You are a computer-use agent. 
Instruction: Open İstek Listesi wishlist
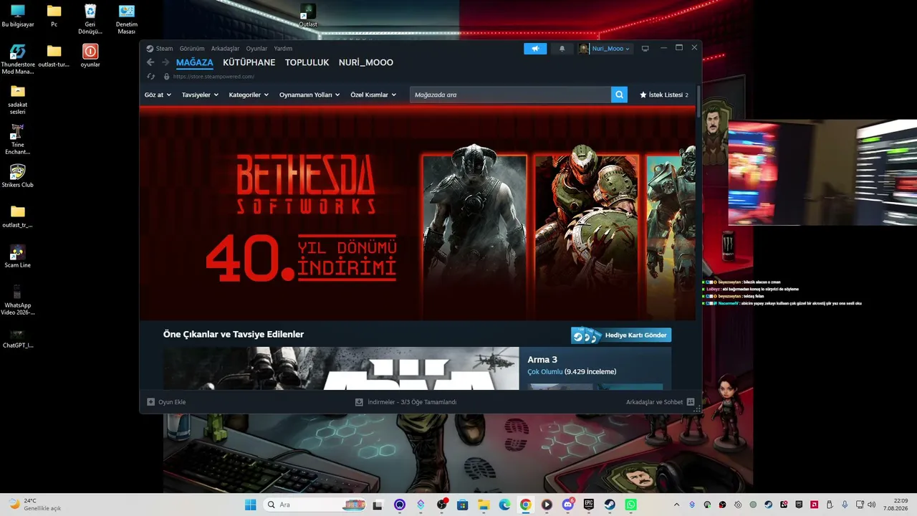[664, 95]
